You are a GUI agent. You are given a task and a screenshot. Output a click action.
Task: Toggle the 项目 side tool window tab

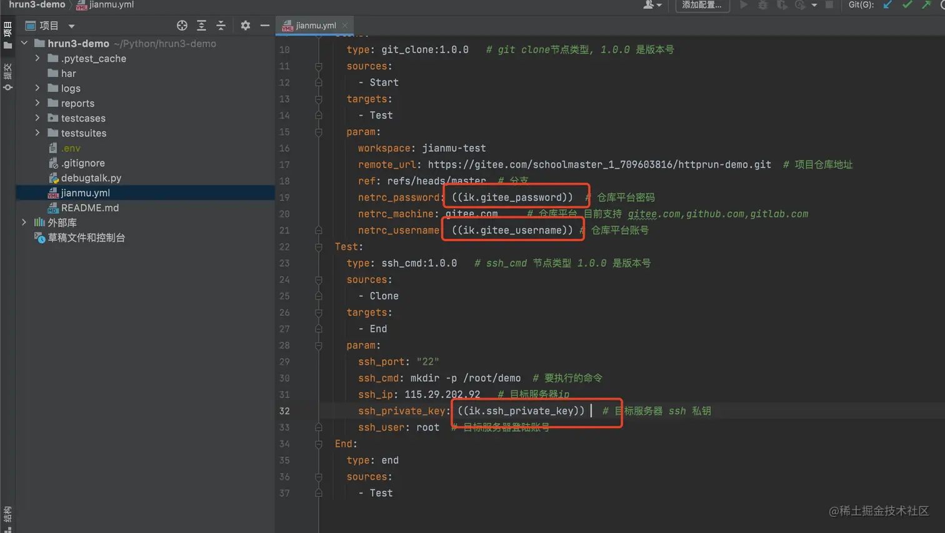point(7,35)
